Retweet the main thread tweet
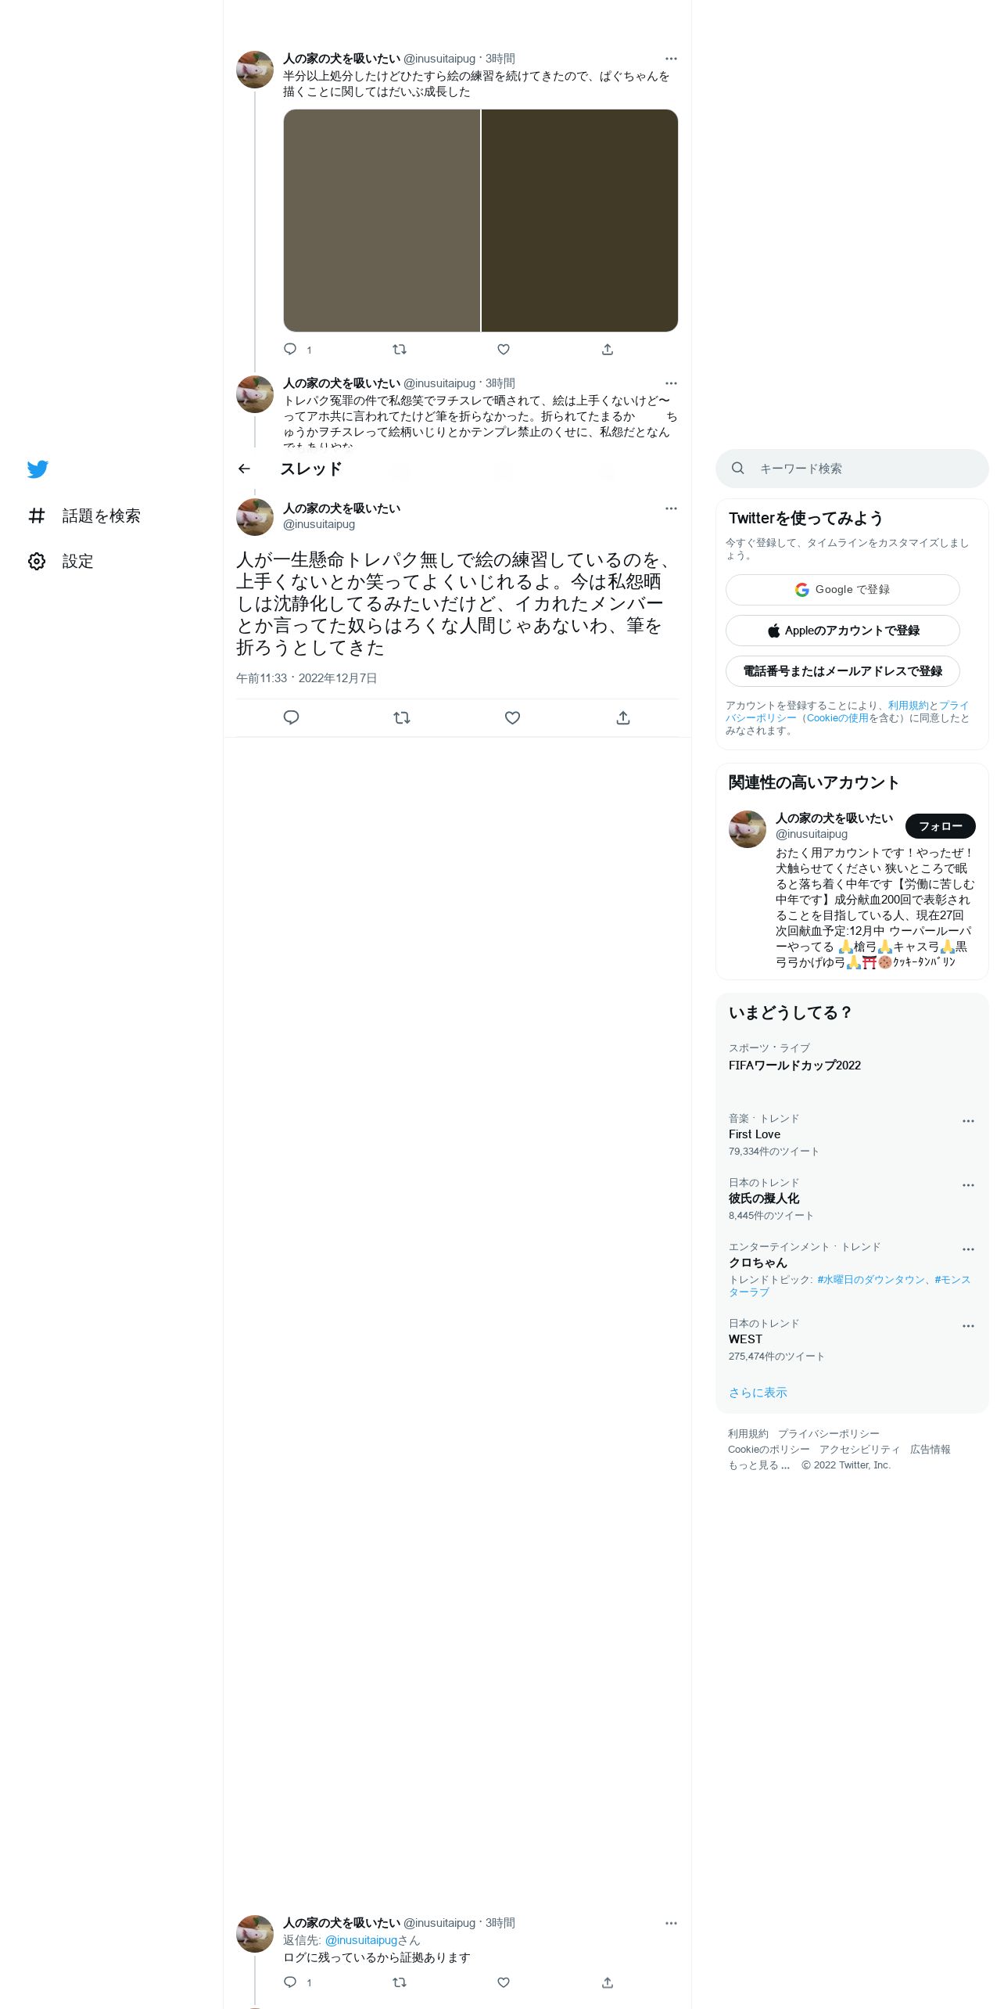This screenshot has height=2009, width=1004. coord(402,717)
